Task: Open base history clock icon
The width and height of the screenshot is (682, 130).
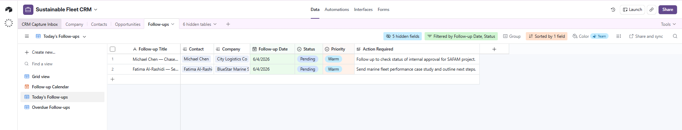Action: point(613,10)
